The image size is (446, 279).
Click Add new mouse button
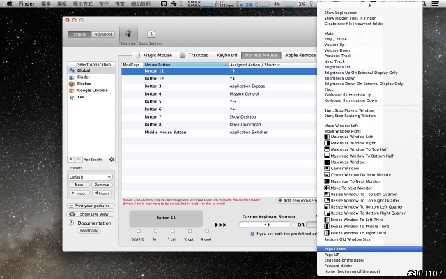pyautogui.click(x=297, y=200)
